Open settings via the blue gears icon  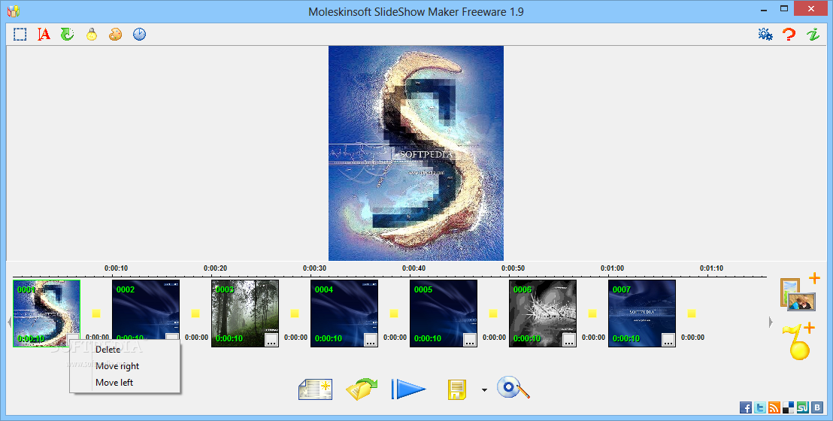click(765, 35)
